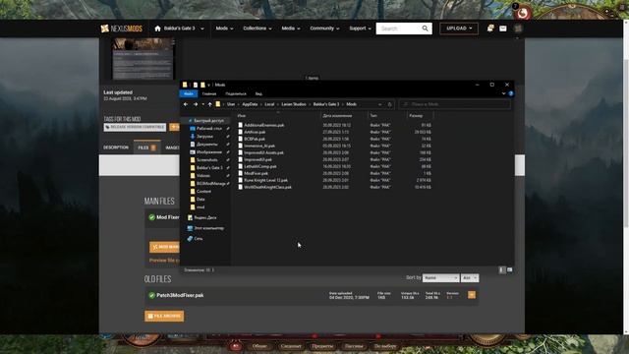Click Yandex Disk icon in sidebar
The height and width of the screenshot is (354, 629).
click(x=190, y=217)
